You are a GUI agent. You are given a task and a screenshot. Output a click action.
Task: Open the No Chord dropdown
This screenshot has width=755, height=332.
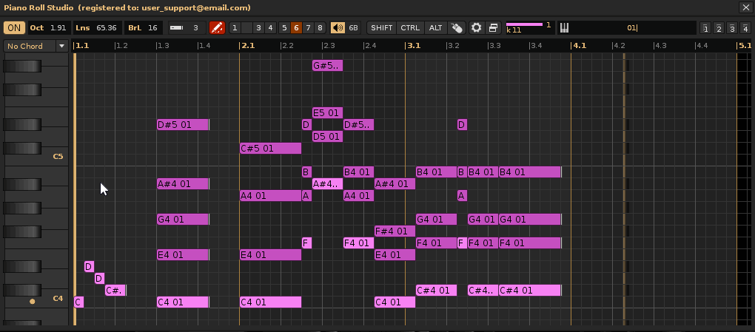click(x=35, y=46)
